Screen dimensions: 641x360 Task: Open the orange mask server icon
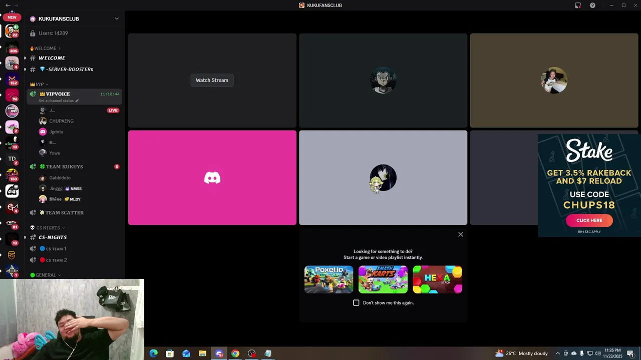(x=12, y=255)
